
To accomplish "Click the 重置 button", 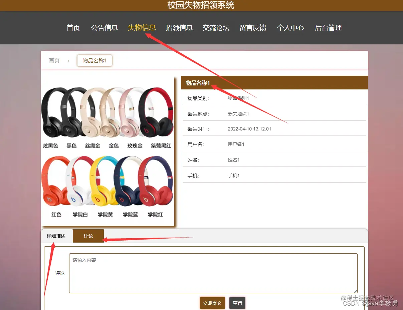I will 237,303.
